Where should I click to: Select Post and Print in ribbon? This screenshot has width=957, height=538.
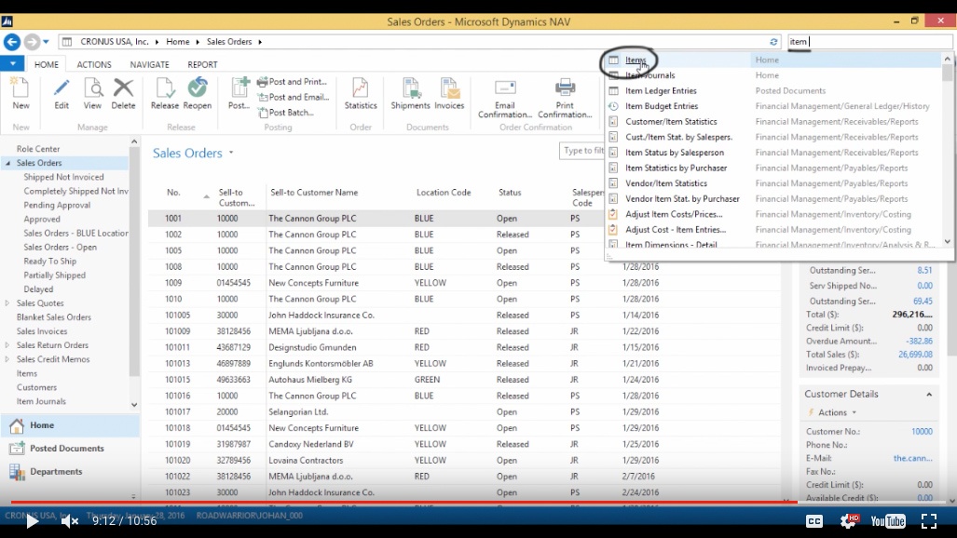point(293,82)
